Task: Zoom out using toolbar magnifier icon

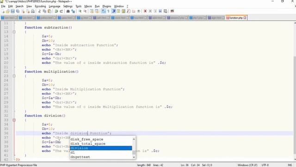Action: [85, 11]
